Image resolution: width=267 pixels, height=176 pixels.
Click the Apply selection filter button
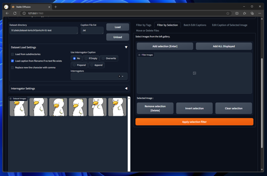[x=195, y=122]
